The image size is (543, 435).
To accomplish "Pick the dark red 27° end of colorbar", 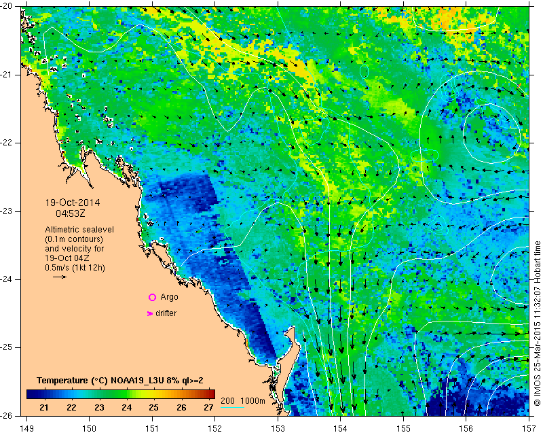I will tap(212, 394).
